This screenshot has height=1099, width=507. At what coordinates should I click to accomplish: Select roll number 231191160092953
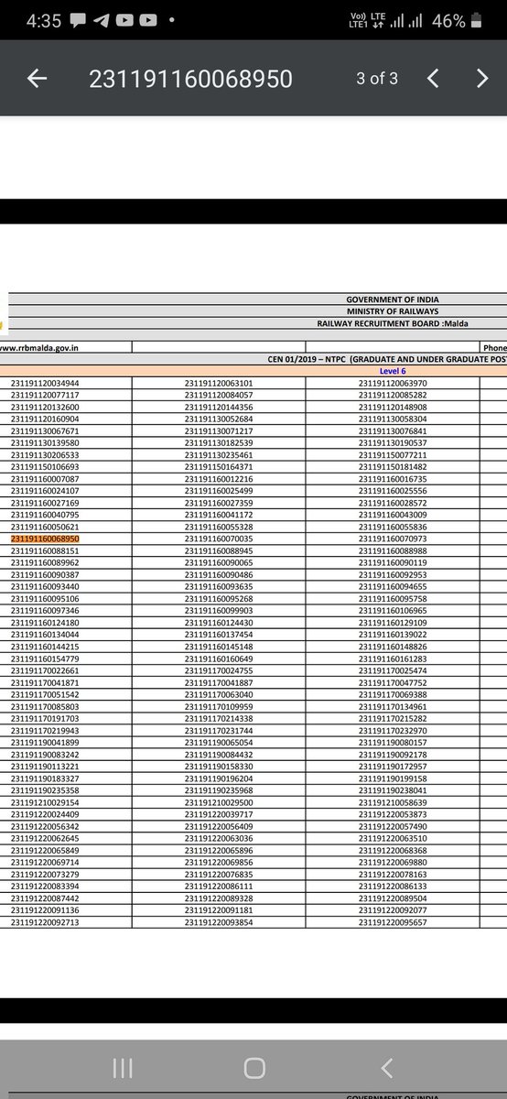pos(393,575)
